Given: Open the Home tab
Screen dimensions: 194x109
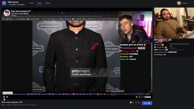Looking at the screenshot, I should point(32,3).
